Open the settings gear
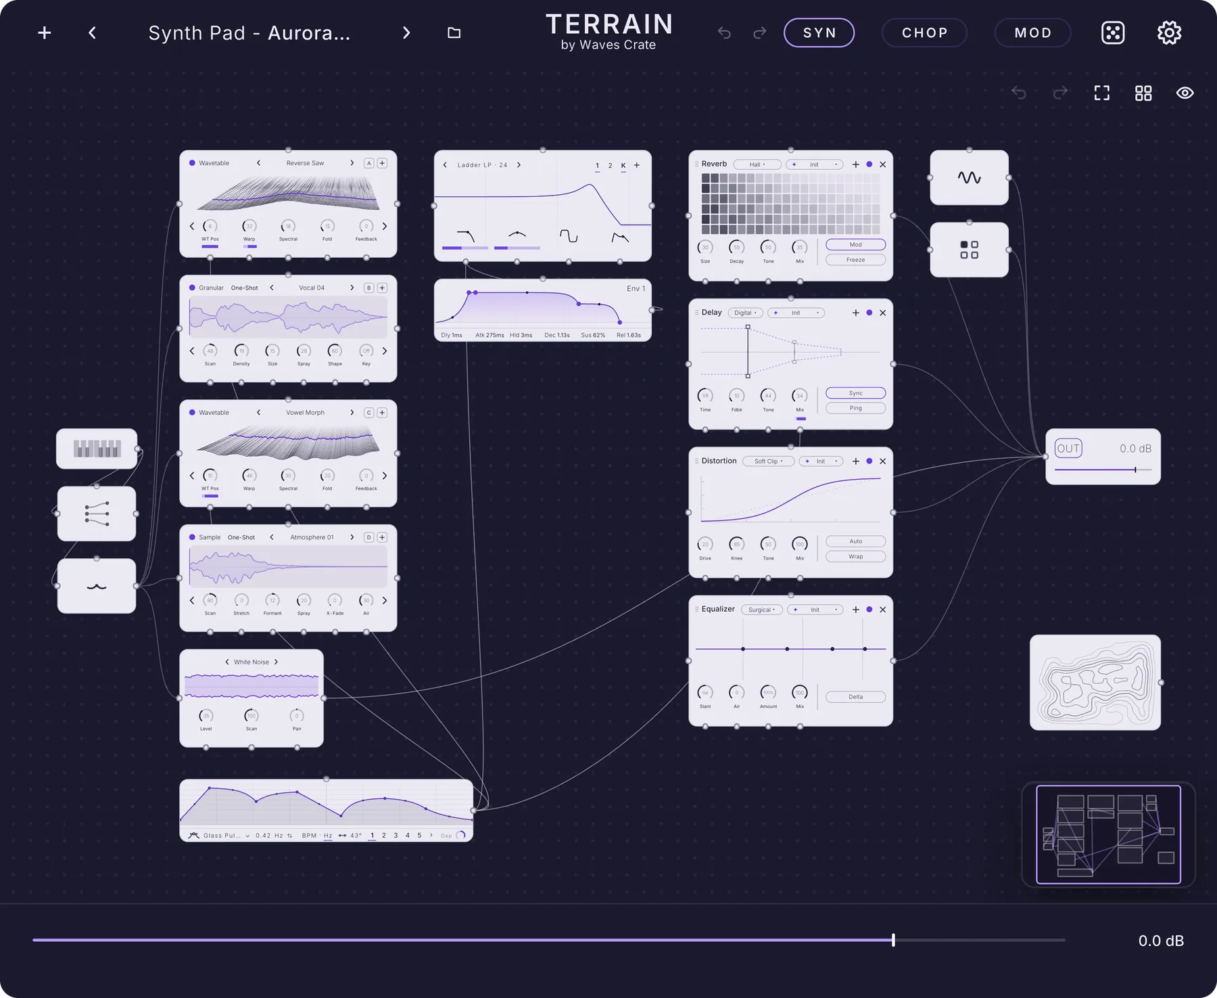The height and width of the screenshot is (998, 1217). click(x=1169, y=32)
